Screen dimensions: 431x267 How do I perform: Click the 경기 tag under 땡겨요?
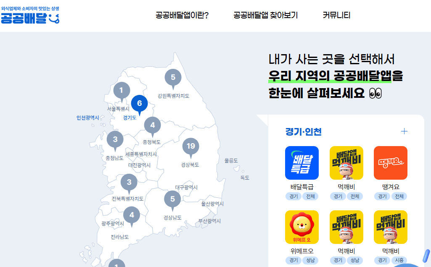pyautogui.click(x=382, y=196)
